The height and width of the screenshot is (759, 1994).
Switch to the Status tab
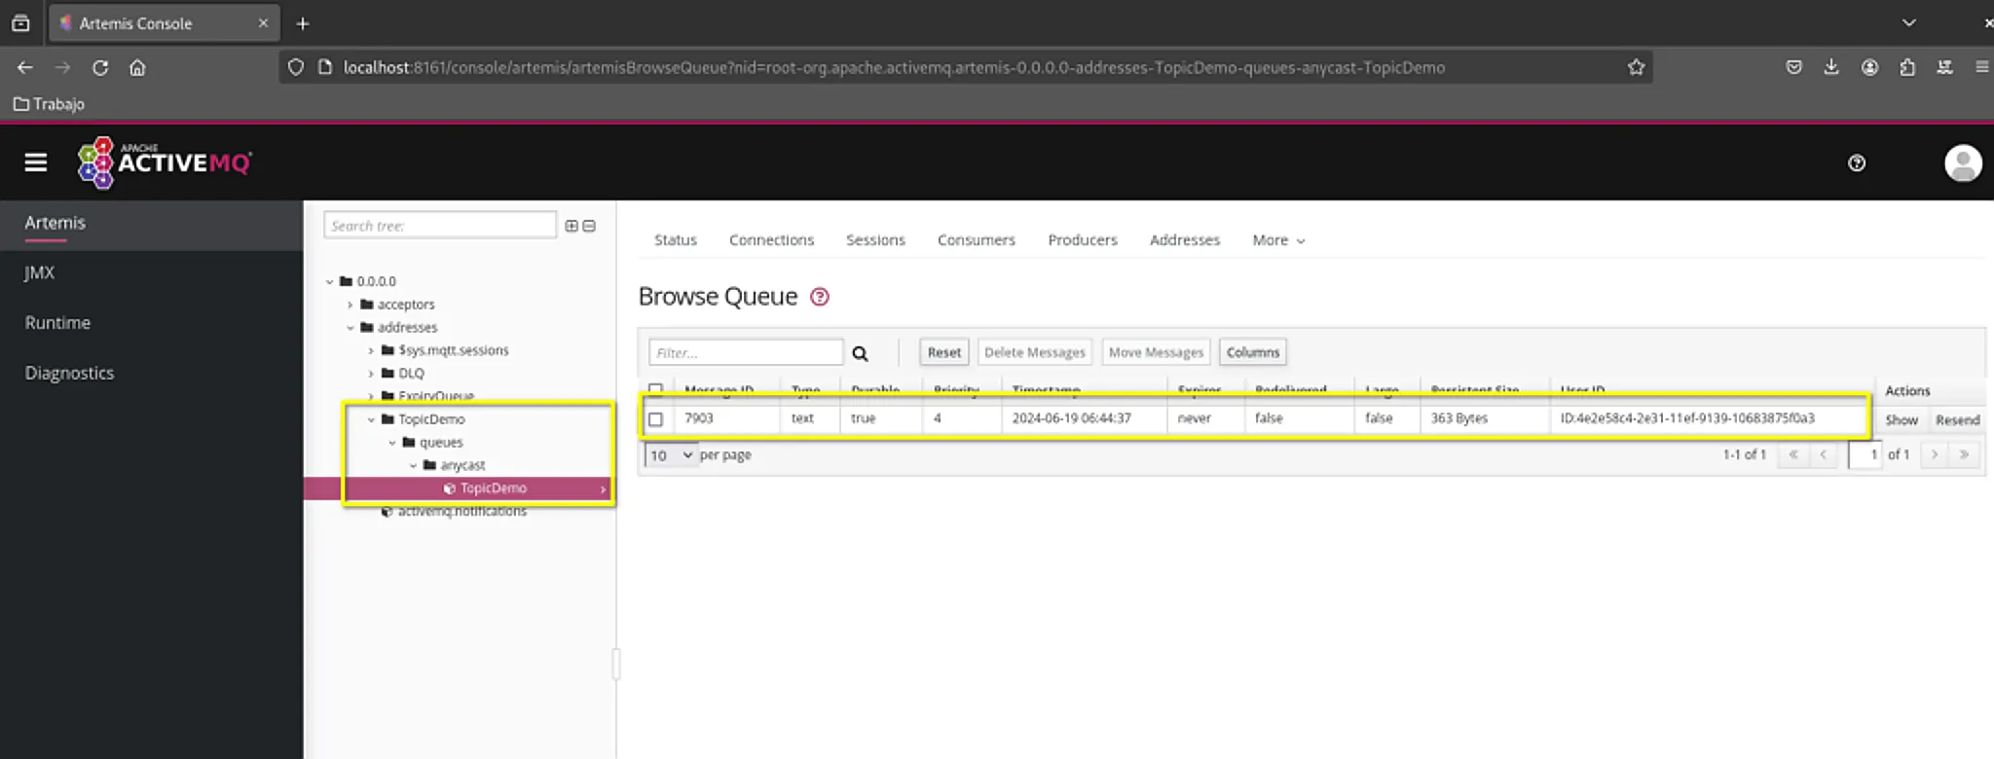(676, 240)
